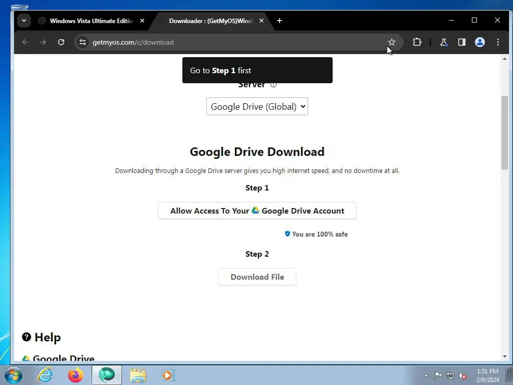Viewport: 513px width, 385px height.
Task: Click the vertical scrollbar thumb
Action: tap(504, 132)
